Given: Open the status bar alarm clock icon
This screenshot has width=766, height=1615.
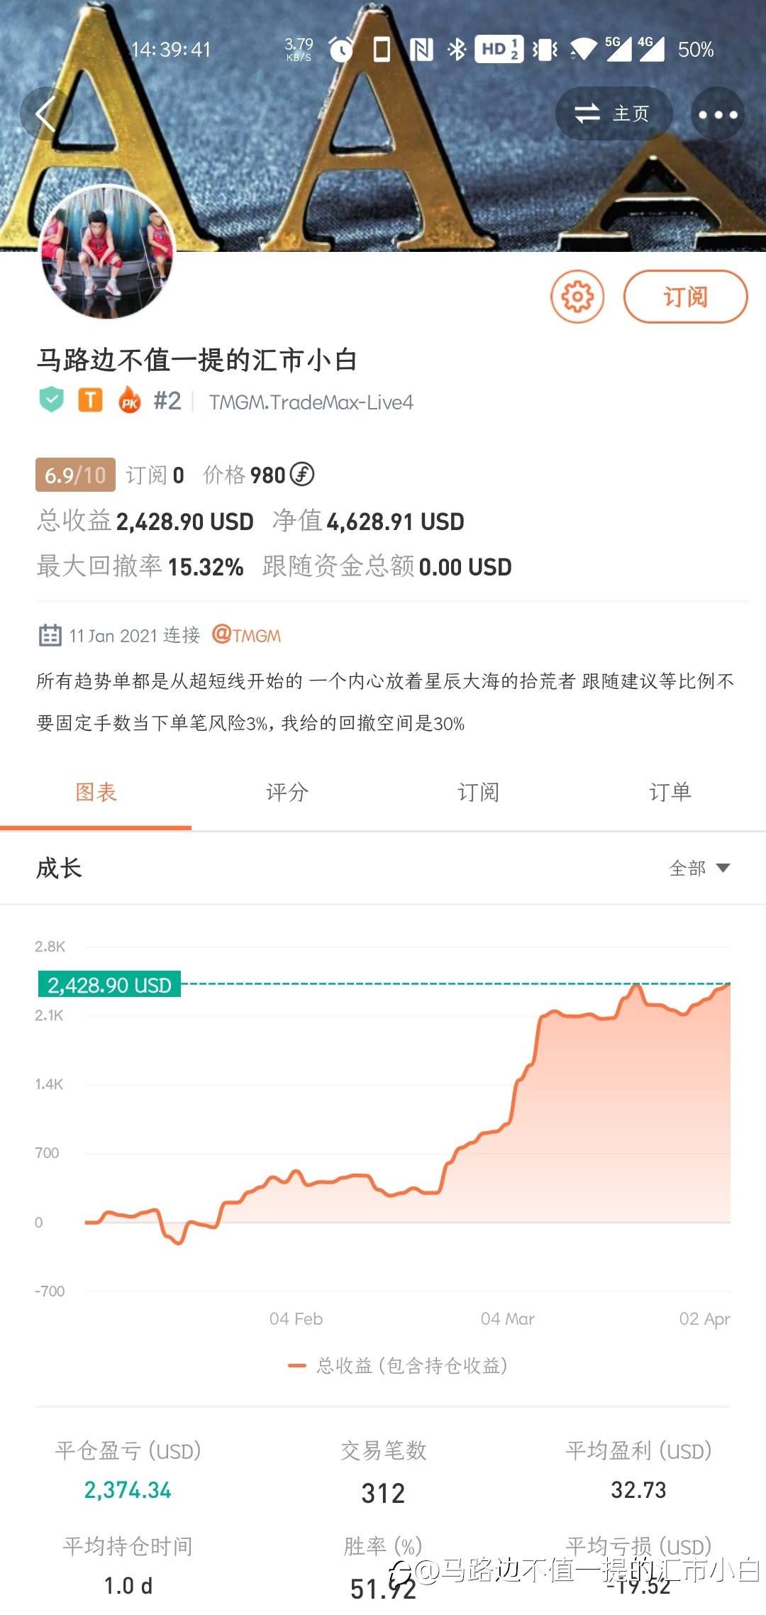Looking at the screenshot, I should [341, 50].
